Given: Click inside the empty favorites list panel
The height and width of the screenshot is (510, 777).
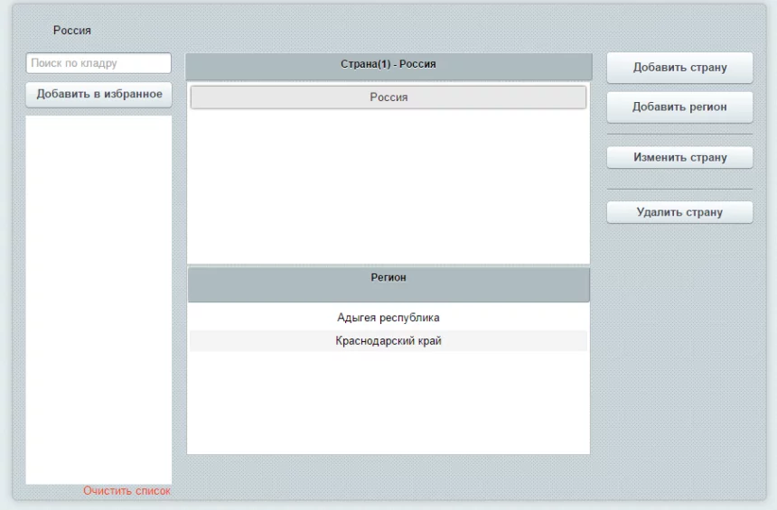Looking at the screenshot, I should 98,298.
